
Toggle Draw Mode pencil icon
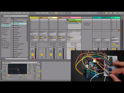click(104, 13)
